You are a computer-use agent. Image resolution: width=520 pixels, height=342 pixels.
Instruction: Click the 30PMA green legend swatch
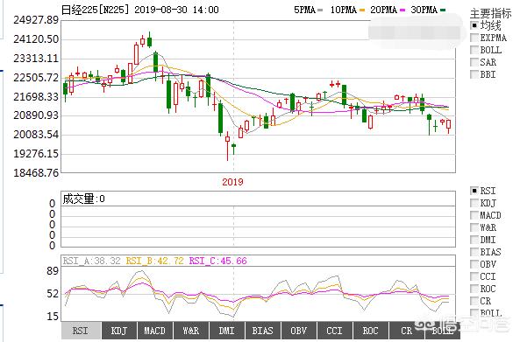click(x=443, y=10)
